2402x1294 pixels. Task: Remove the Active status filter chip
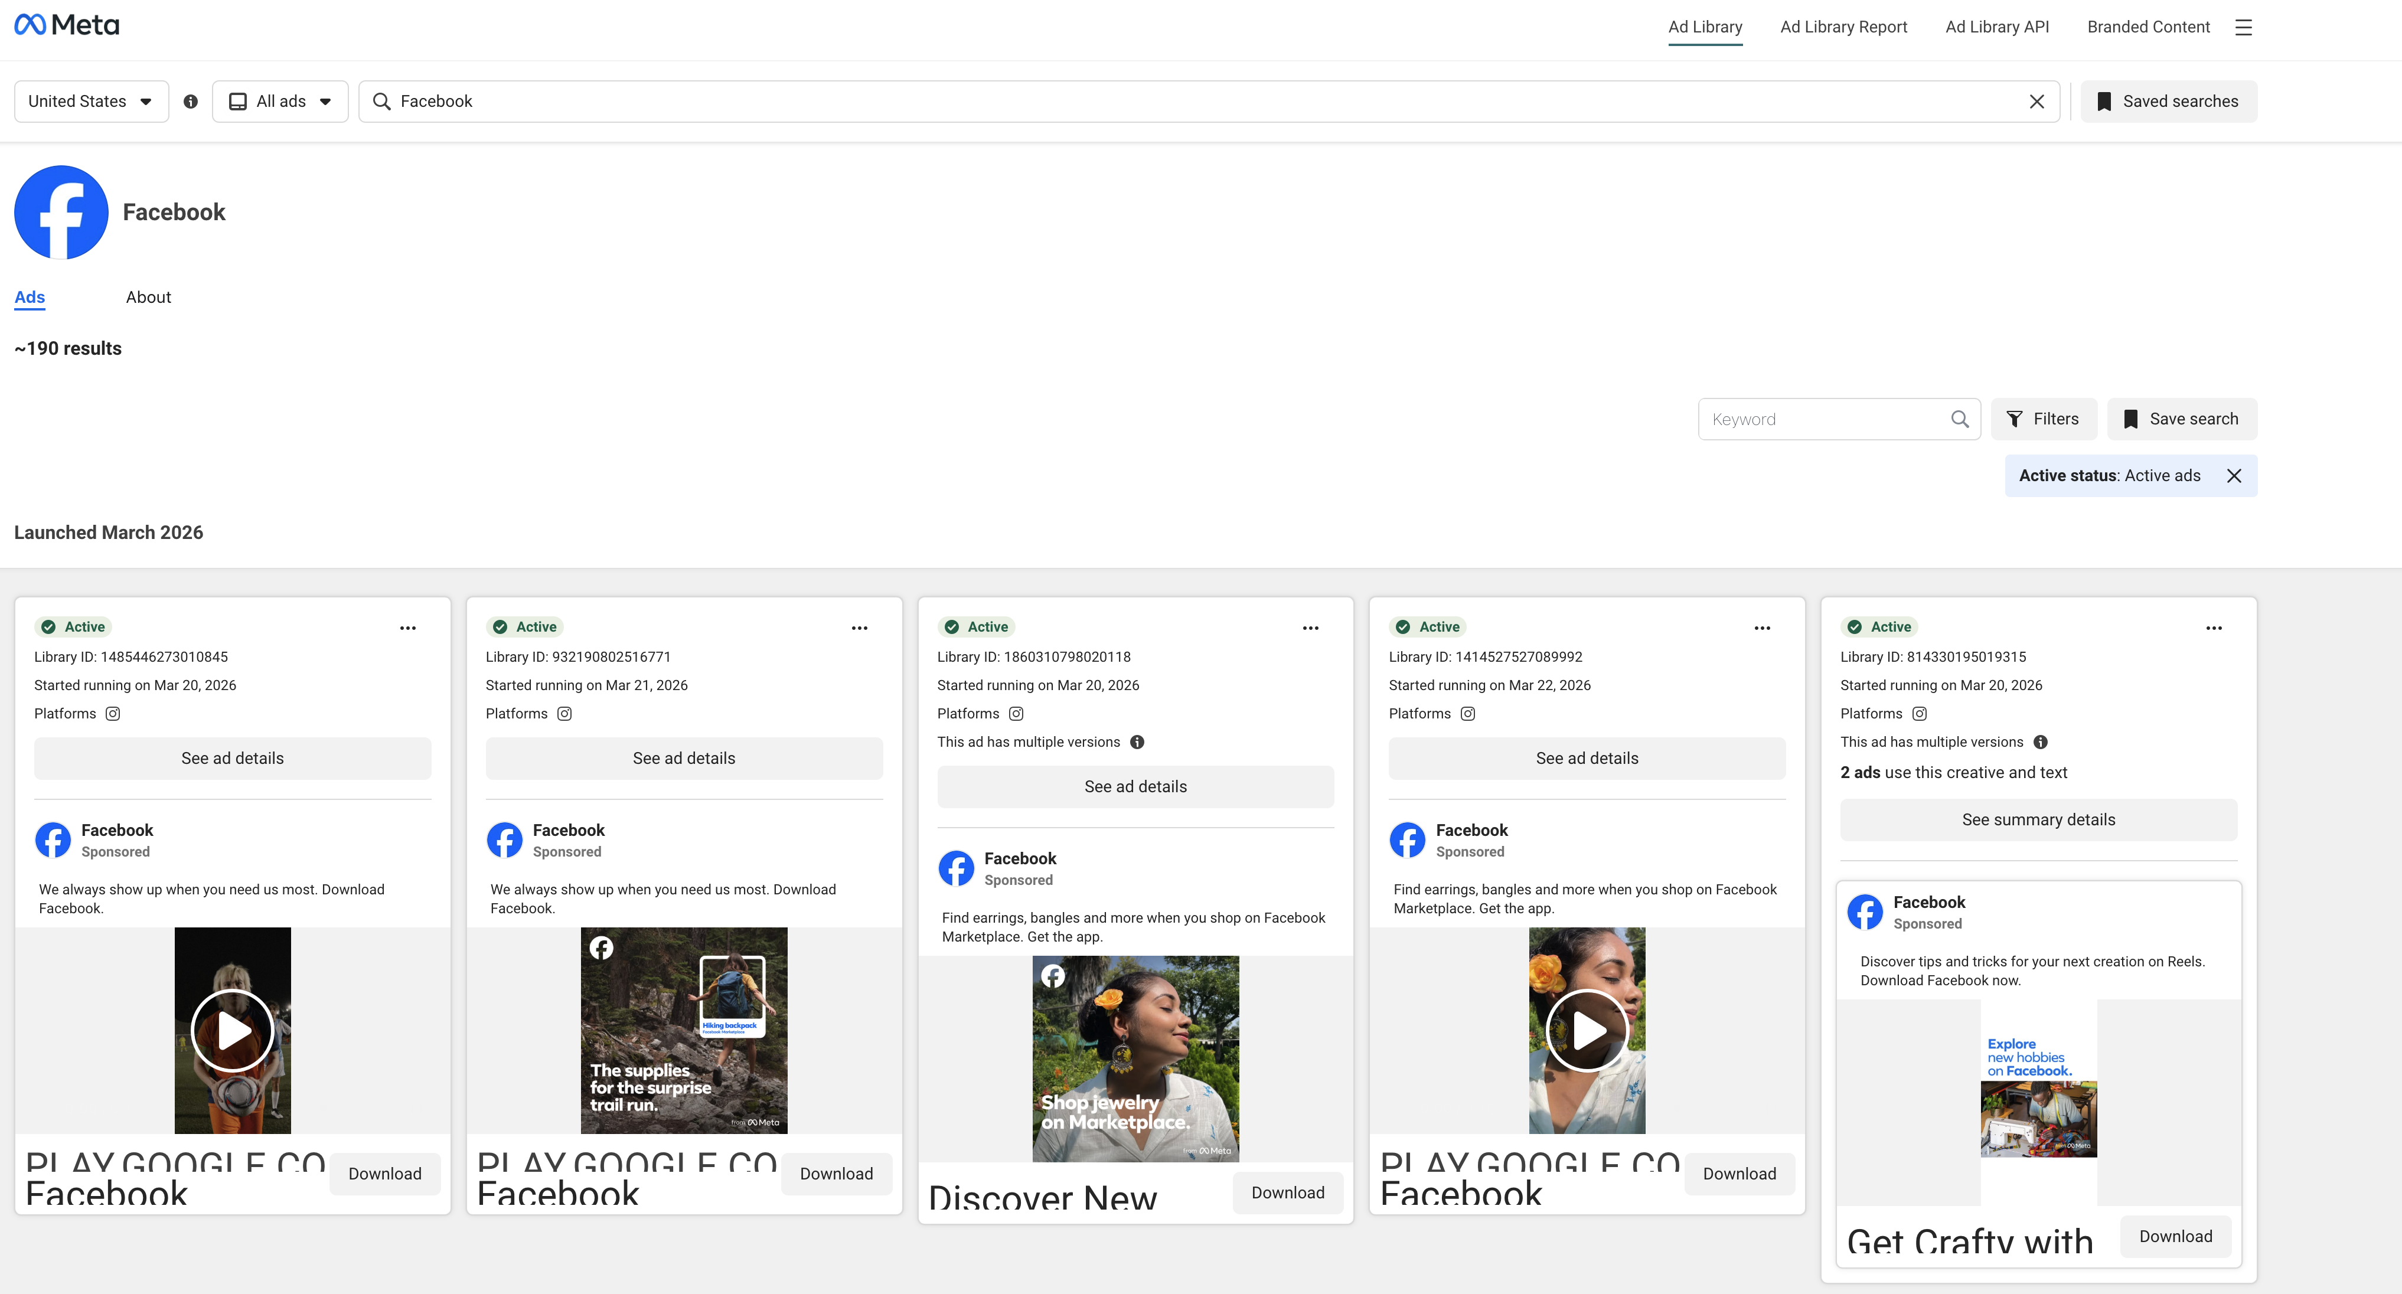(2233, 475)
